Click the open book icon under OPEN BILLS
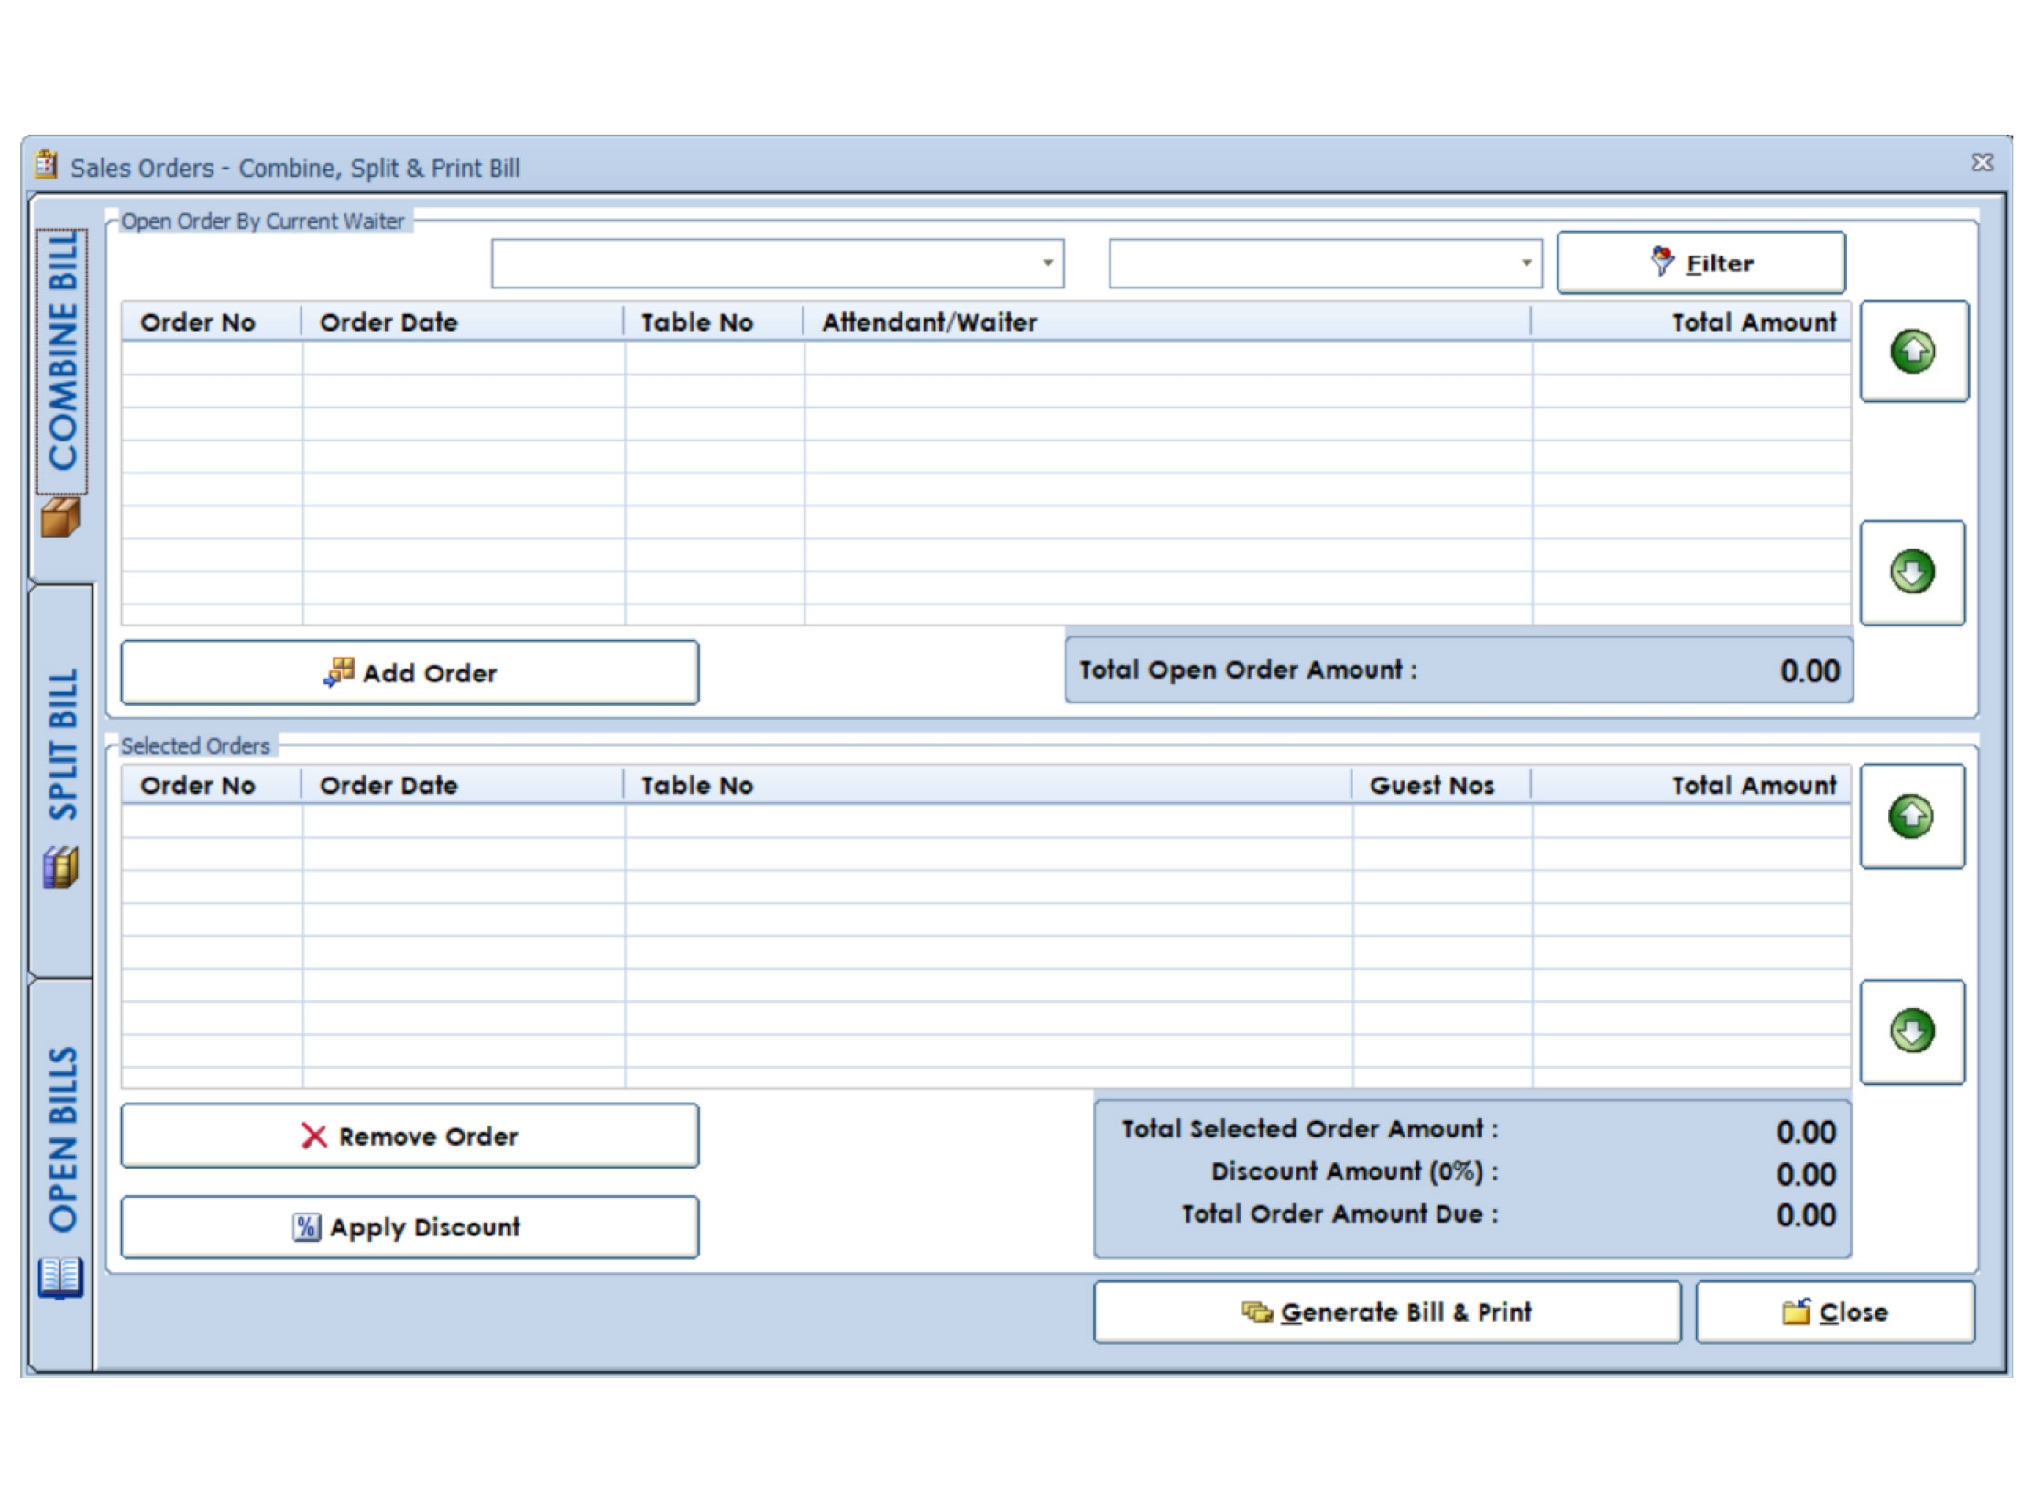Image resolution: width=2034 pixels, height=1512 pixels. (60, 1277)
